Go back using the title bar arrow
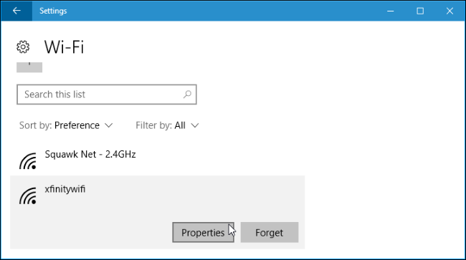The height and width of the screenshot is (260, 466). pos(16,11)
